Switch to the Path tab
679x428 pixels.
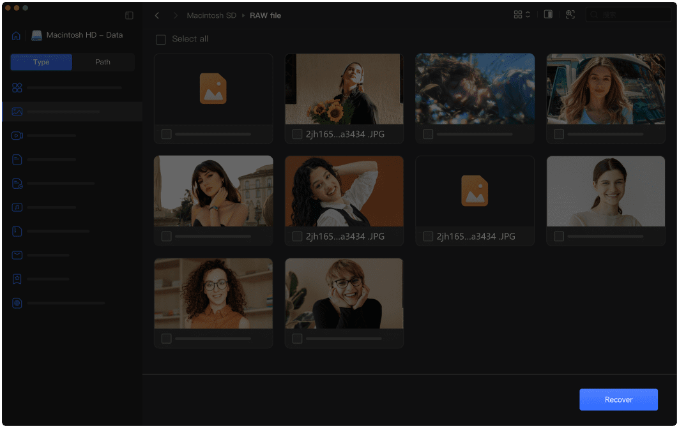pos(103,62)
